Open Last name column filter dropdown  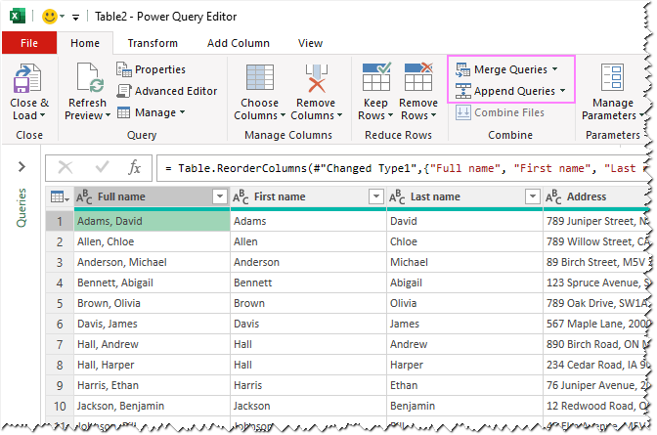pyautogui.click(x=532, y=196)
